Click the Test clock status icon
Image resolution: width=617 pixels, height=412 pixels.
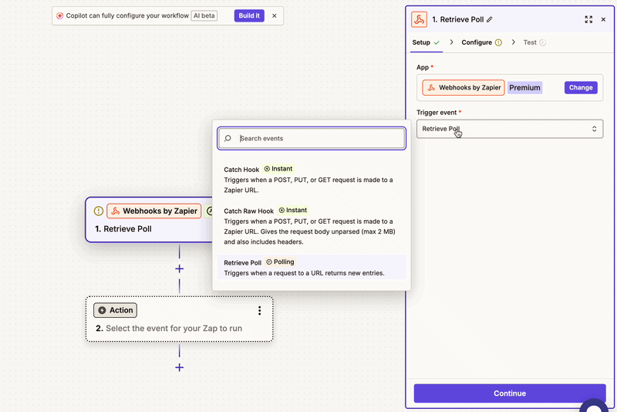[x=543, y=42]
